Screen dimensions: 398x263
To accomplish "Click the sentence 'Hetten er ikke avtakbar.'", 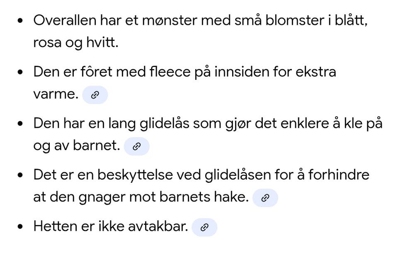I will pos(111,227).
